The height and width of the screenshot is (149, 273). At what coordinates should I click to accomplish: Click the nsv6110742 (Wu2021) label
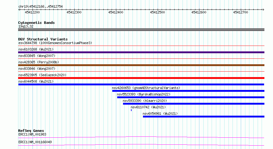point(148,107)
